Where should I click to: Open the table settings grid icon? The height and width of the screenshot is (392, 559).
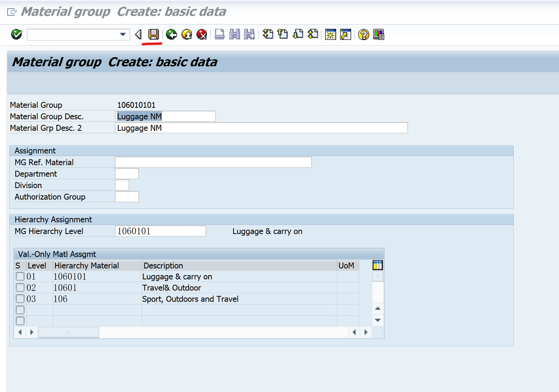click(378, 266)
